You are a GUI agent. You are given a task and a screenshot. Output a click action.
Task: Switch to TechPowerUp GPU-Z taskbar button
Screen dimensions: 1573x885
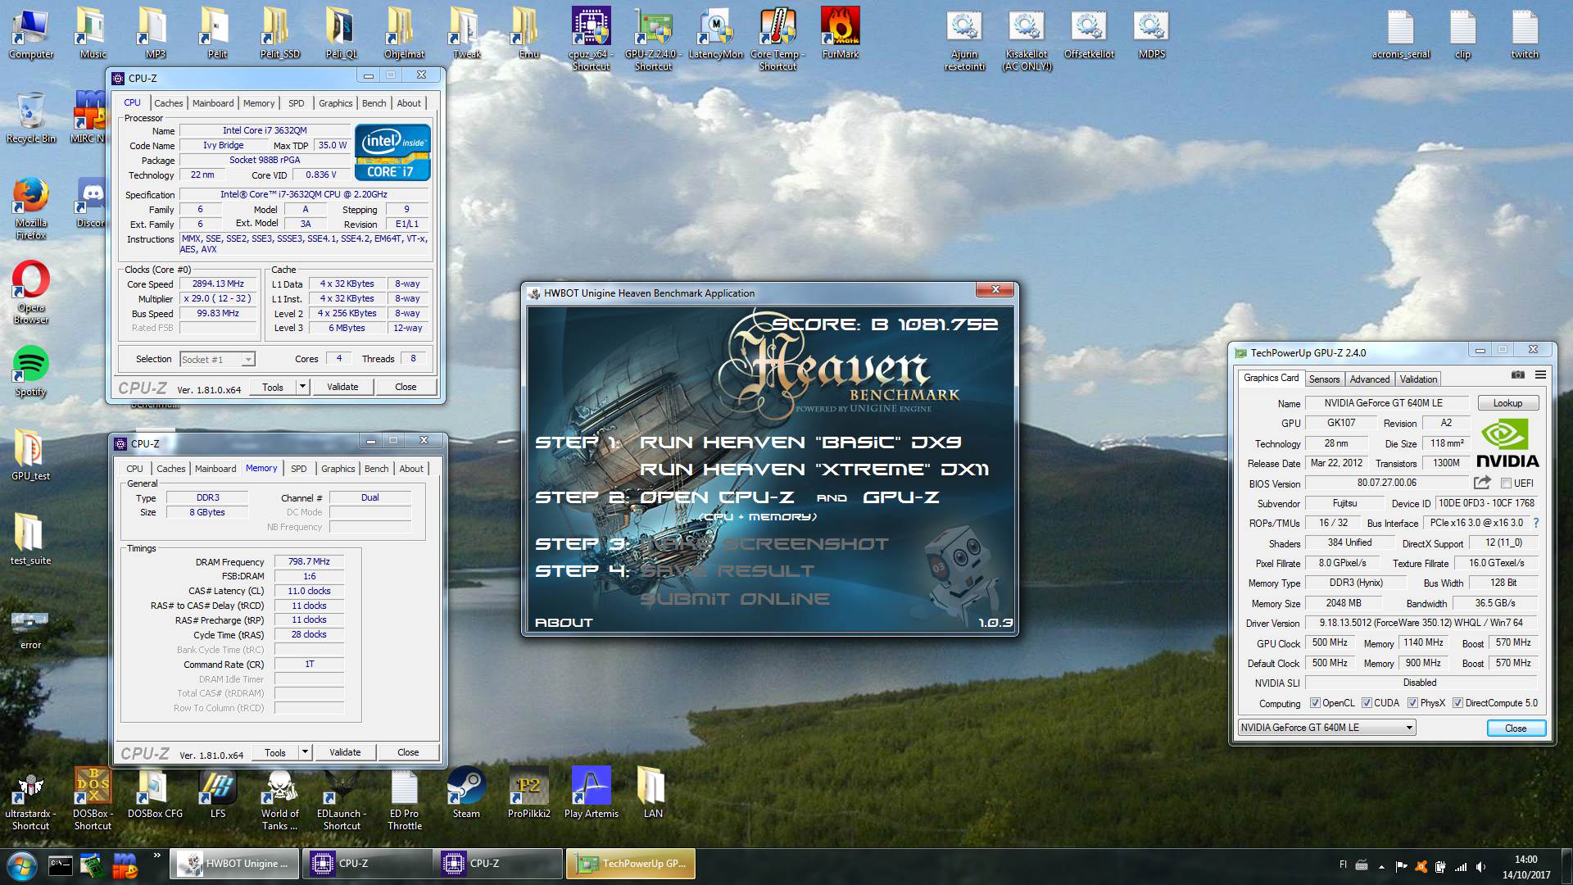pos(630,864)
